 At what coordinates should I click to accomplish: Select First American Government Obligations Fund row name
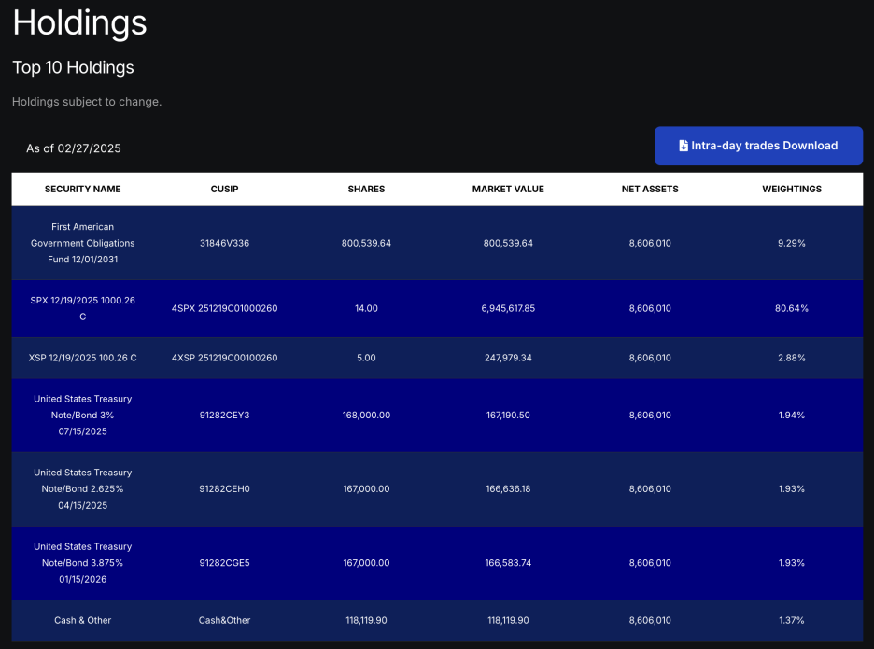click(82, 243)
